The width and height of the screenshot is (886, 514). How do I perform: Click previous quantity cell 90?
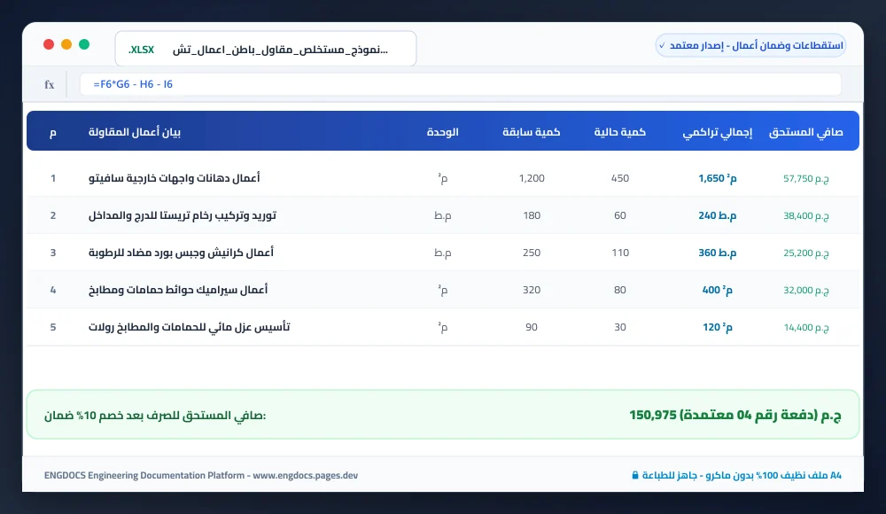coord(532,327)
